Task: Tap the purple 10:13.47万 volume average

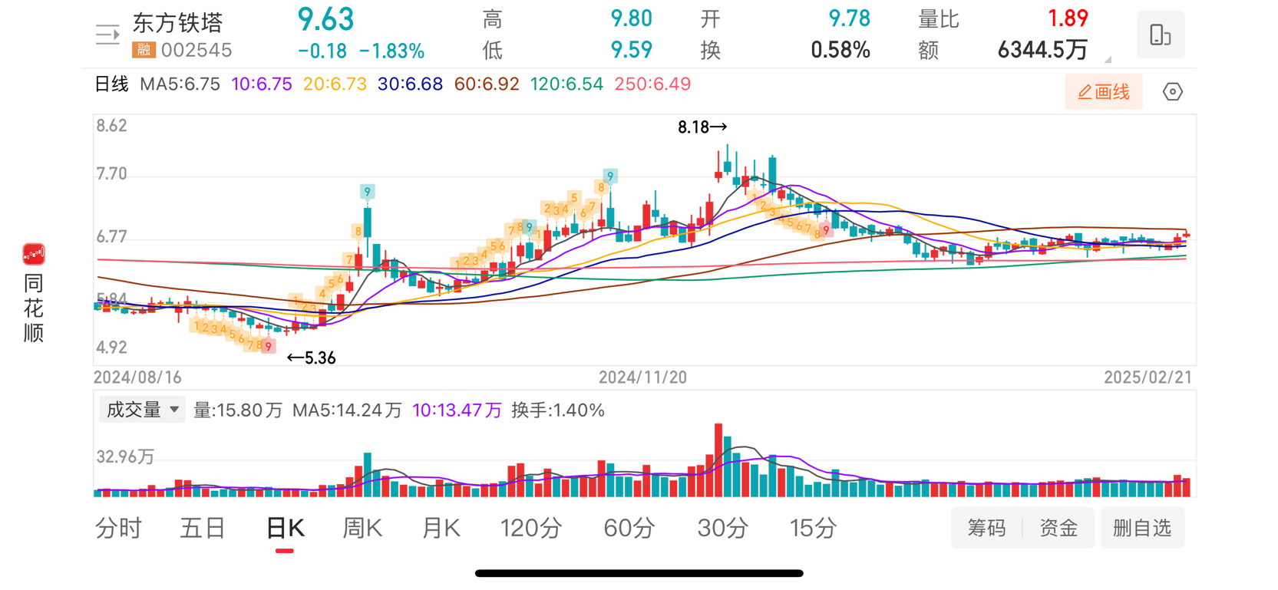Action: (x=457, y=410)
